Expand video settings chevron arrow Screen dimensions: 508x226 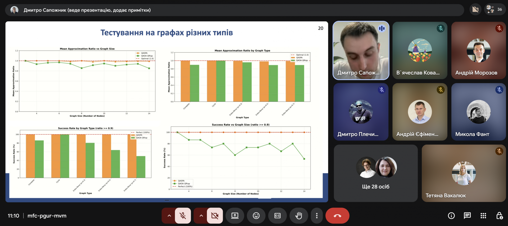pyautogui.click(x=201, y=216)
